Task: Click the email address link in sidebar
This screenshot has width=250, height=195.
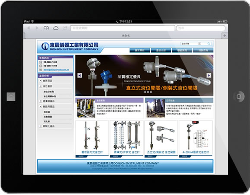Action: (56, 70)
